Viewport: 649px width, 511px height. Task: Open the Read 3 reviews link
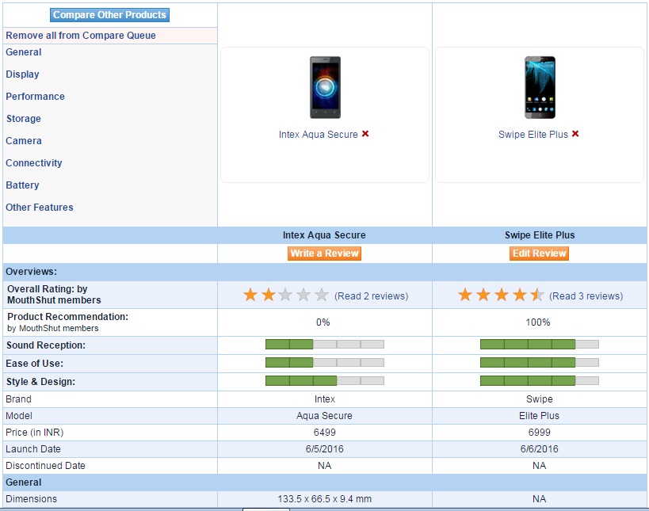click(x=586, y=296)
